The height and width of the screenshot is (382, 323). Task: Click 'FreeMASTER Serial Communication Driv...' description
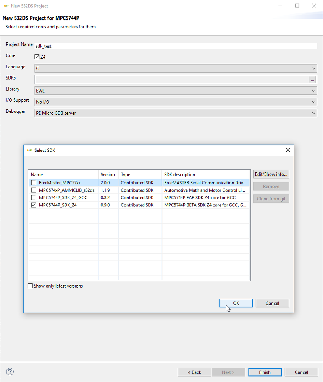click(x=205, y=183)
